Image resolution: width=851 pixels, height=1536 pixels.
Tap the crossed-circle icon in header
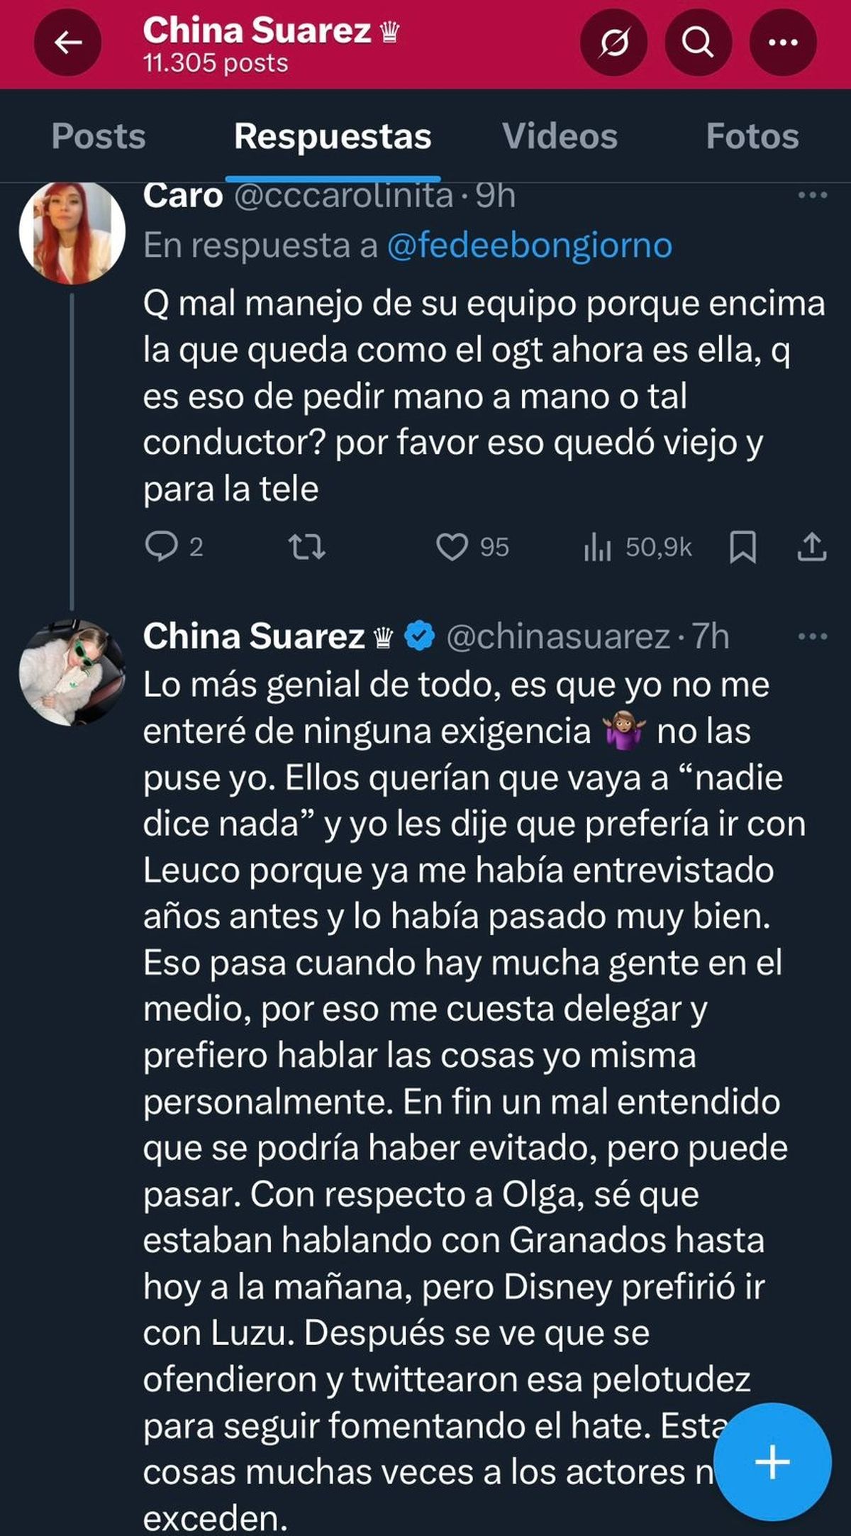pyautogui.click(x=613, y=43)
